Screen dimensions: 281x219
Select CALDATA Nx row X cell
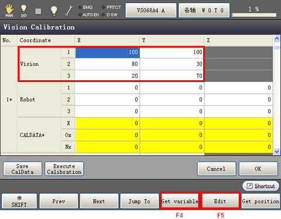pyautogui.click(x=108, y=147)
